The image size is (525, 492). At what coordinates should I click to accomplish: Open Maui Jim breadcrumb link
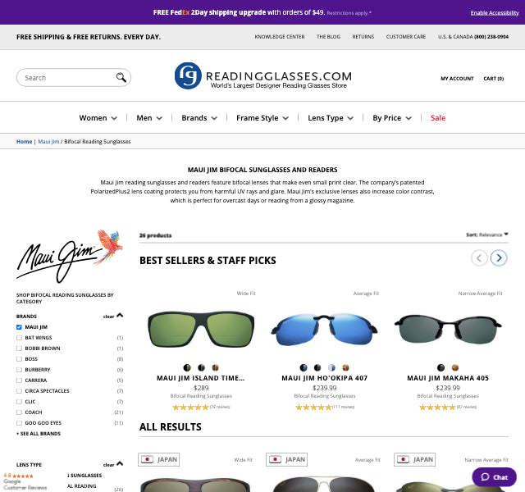(x=48, y=142)
